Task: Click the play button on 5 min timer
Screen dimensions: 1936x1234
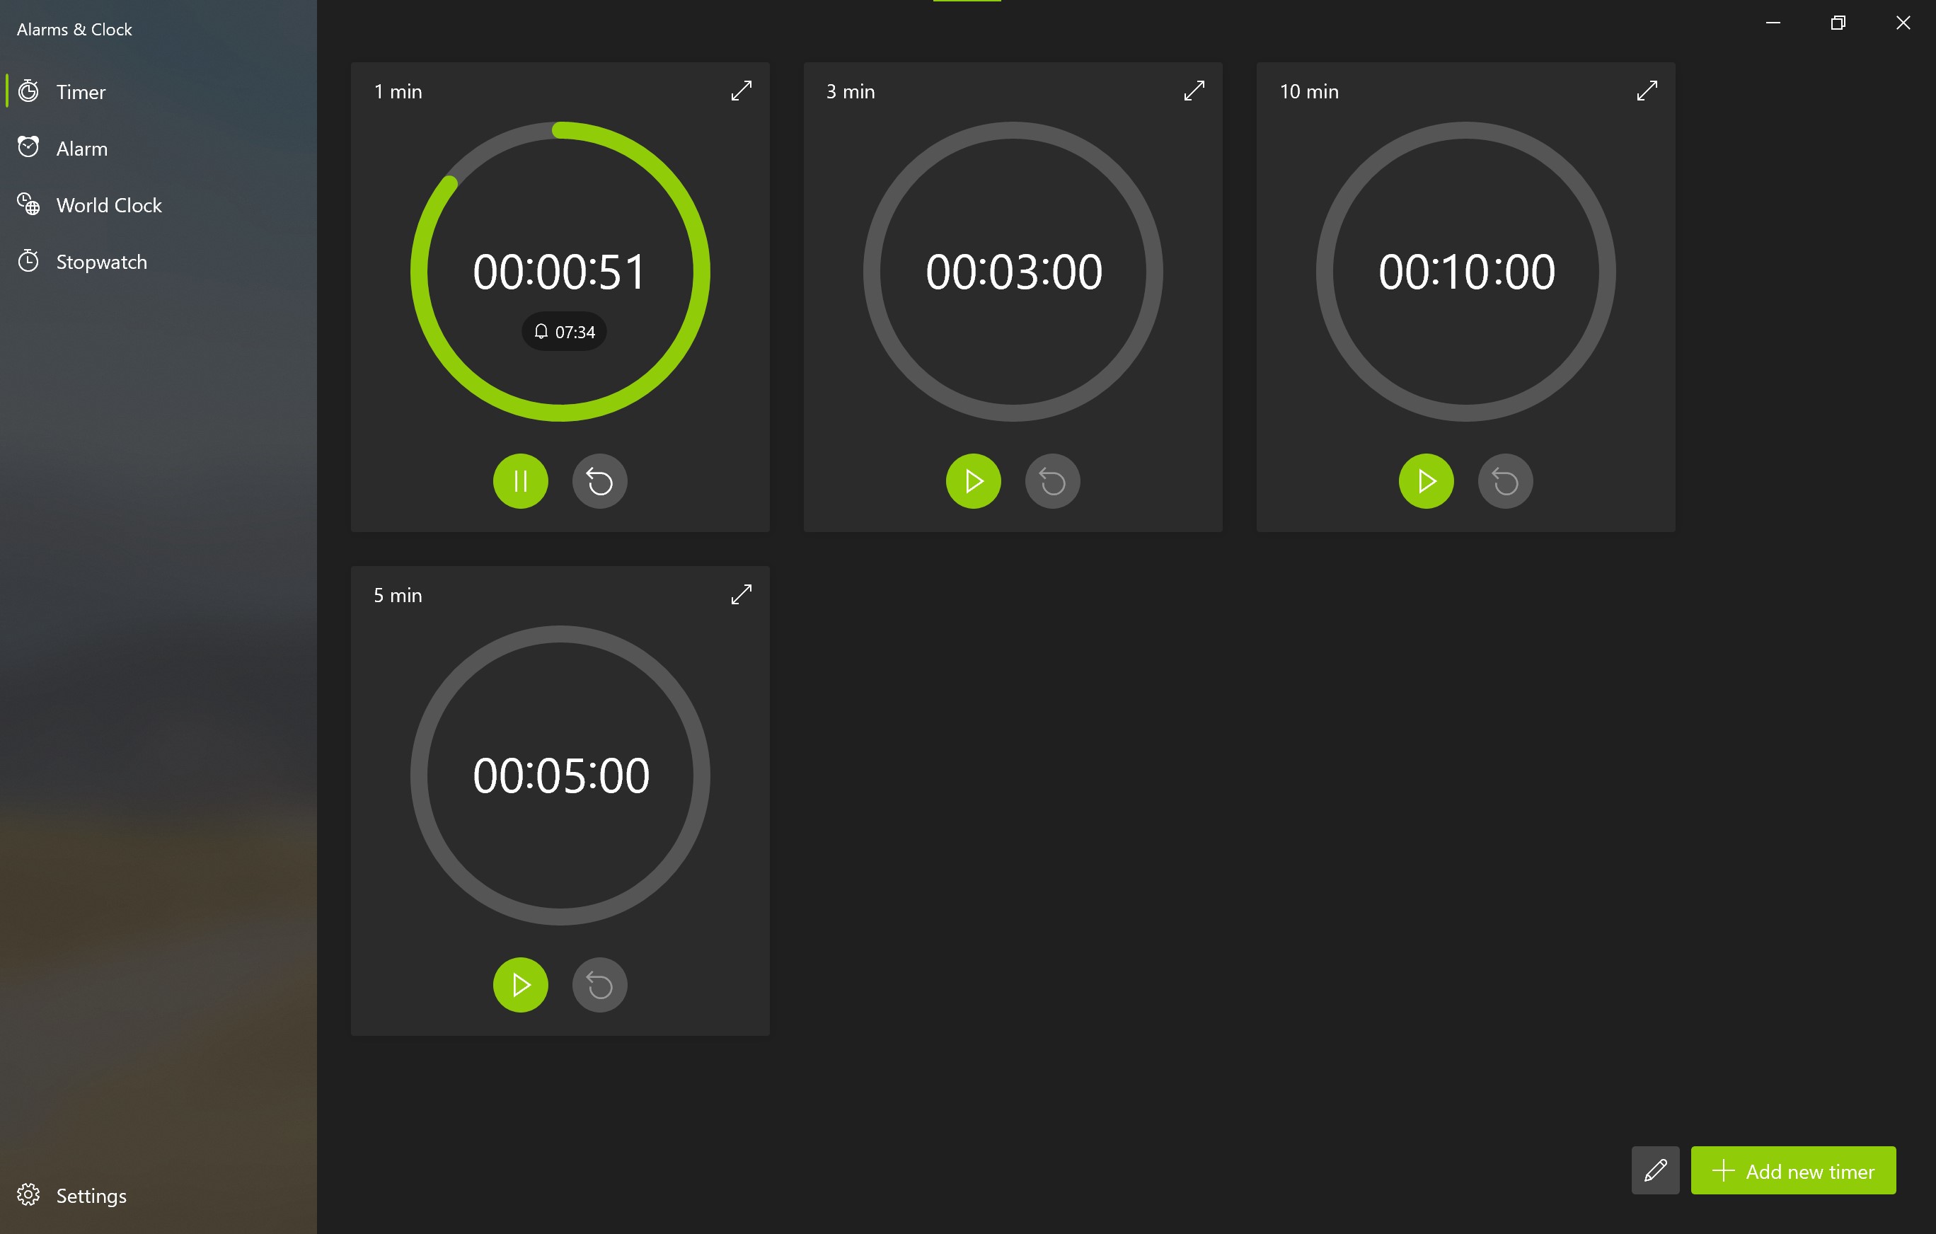Action: click(521, 983)
